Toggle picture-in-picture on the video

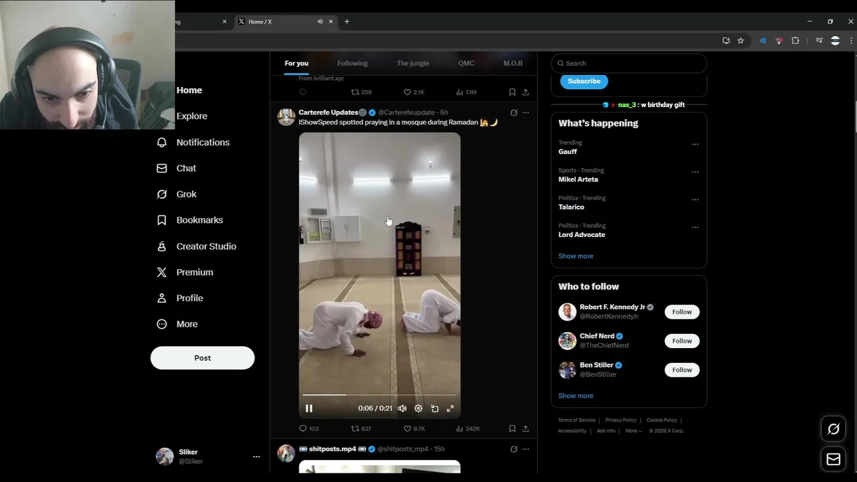pyautogui.click(x=435, y=408)
